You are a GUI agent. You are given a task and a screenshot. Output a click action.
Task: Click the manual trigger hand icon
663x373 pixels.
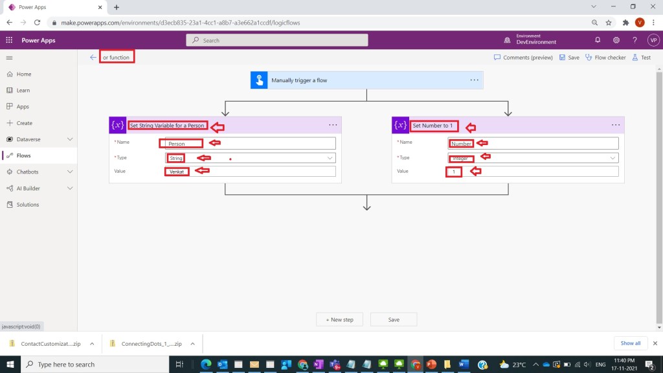coord(259,80)
